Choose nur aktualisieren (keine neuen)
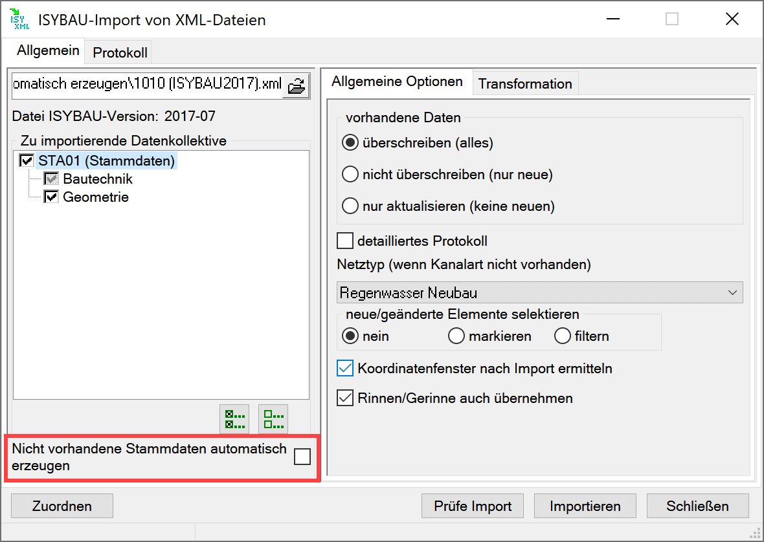Viewport: 764px width, 542px height. [350, 206]
